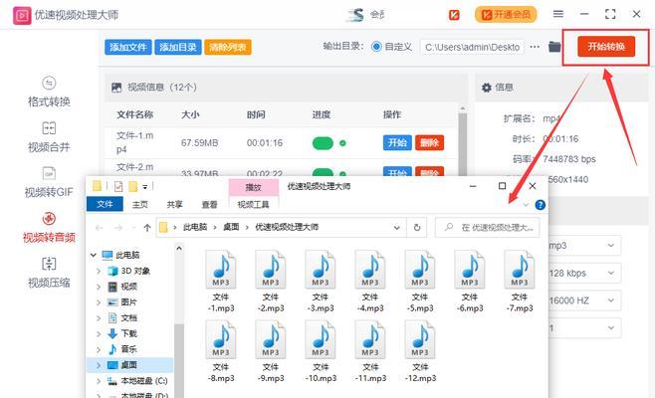Open the 视频工具 ribbon tab

pos(254,204)
